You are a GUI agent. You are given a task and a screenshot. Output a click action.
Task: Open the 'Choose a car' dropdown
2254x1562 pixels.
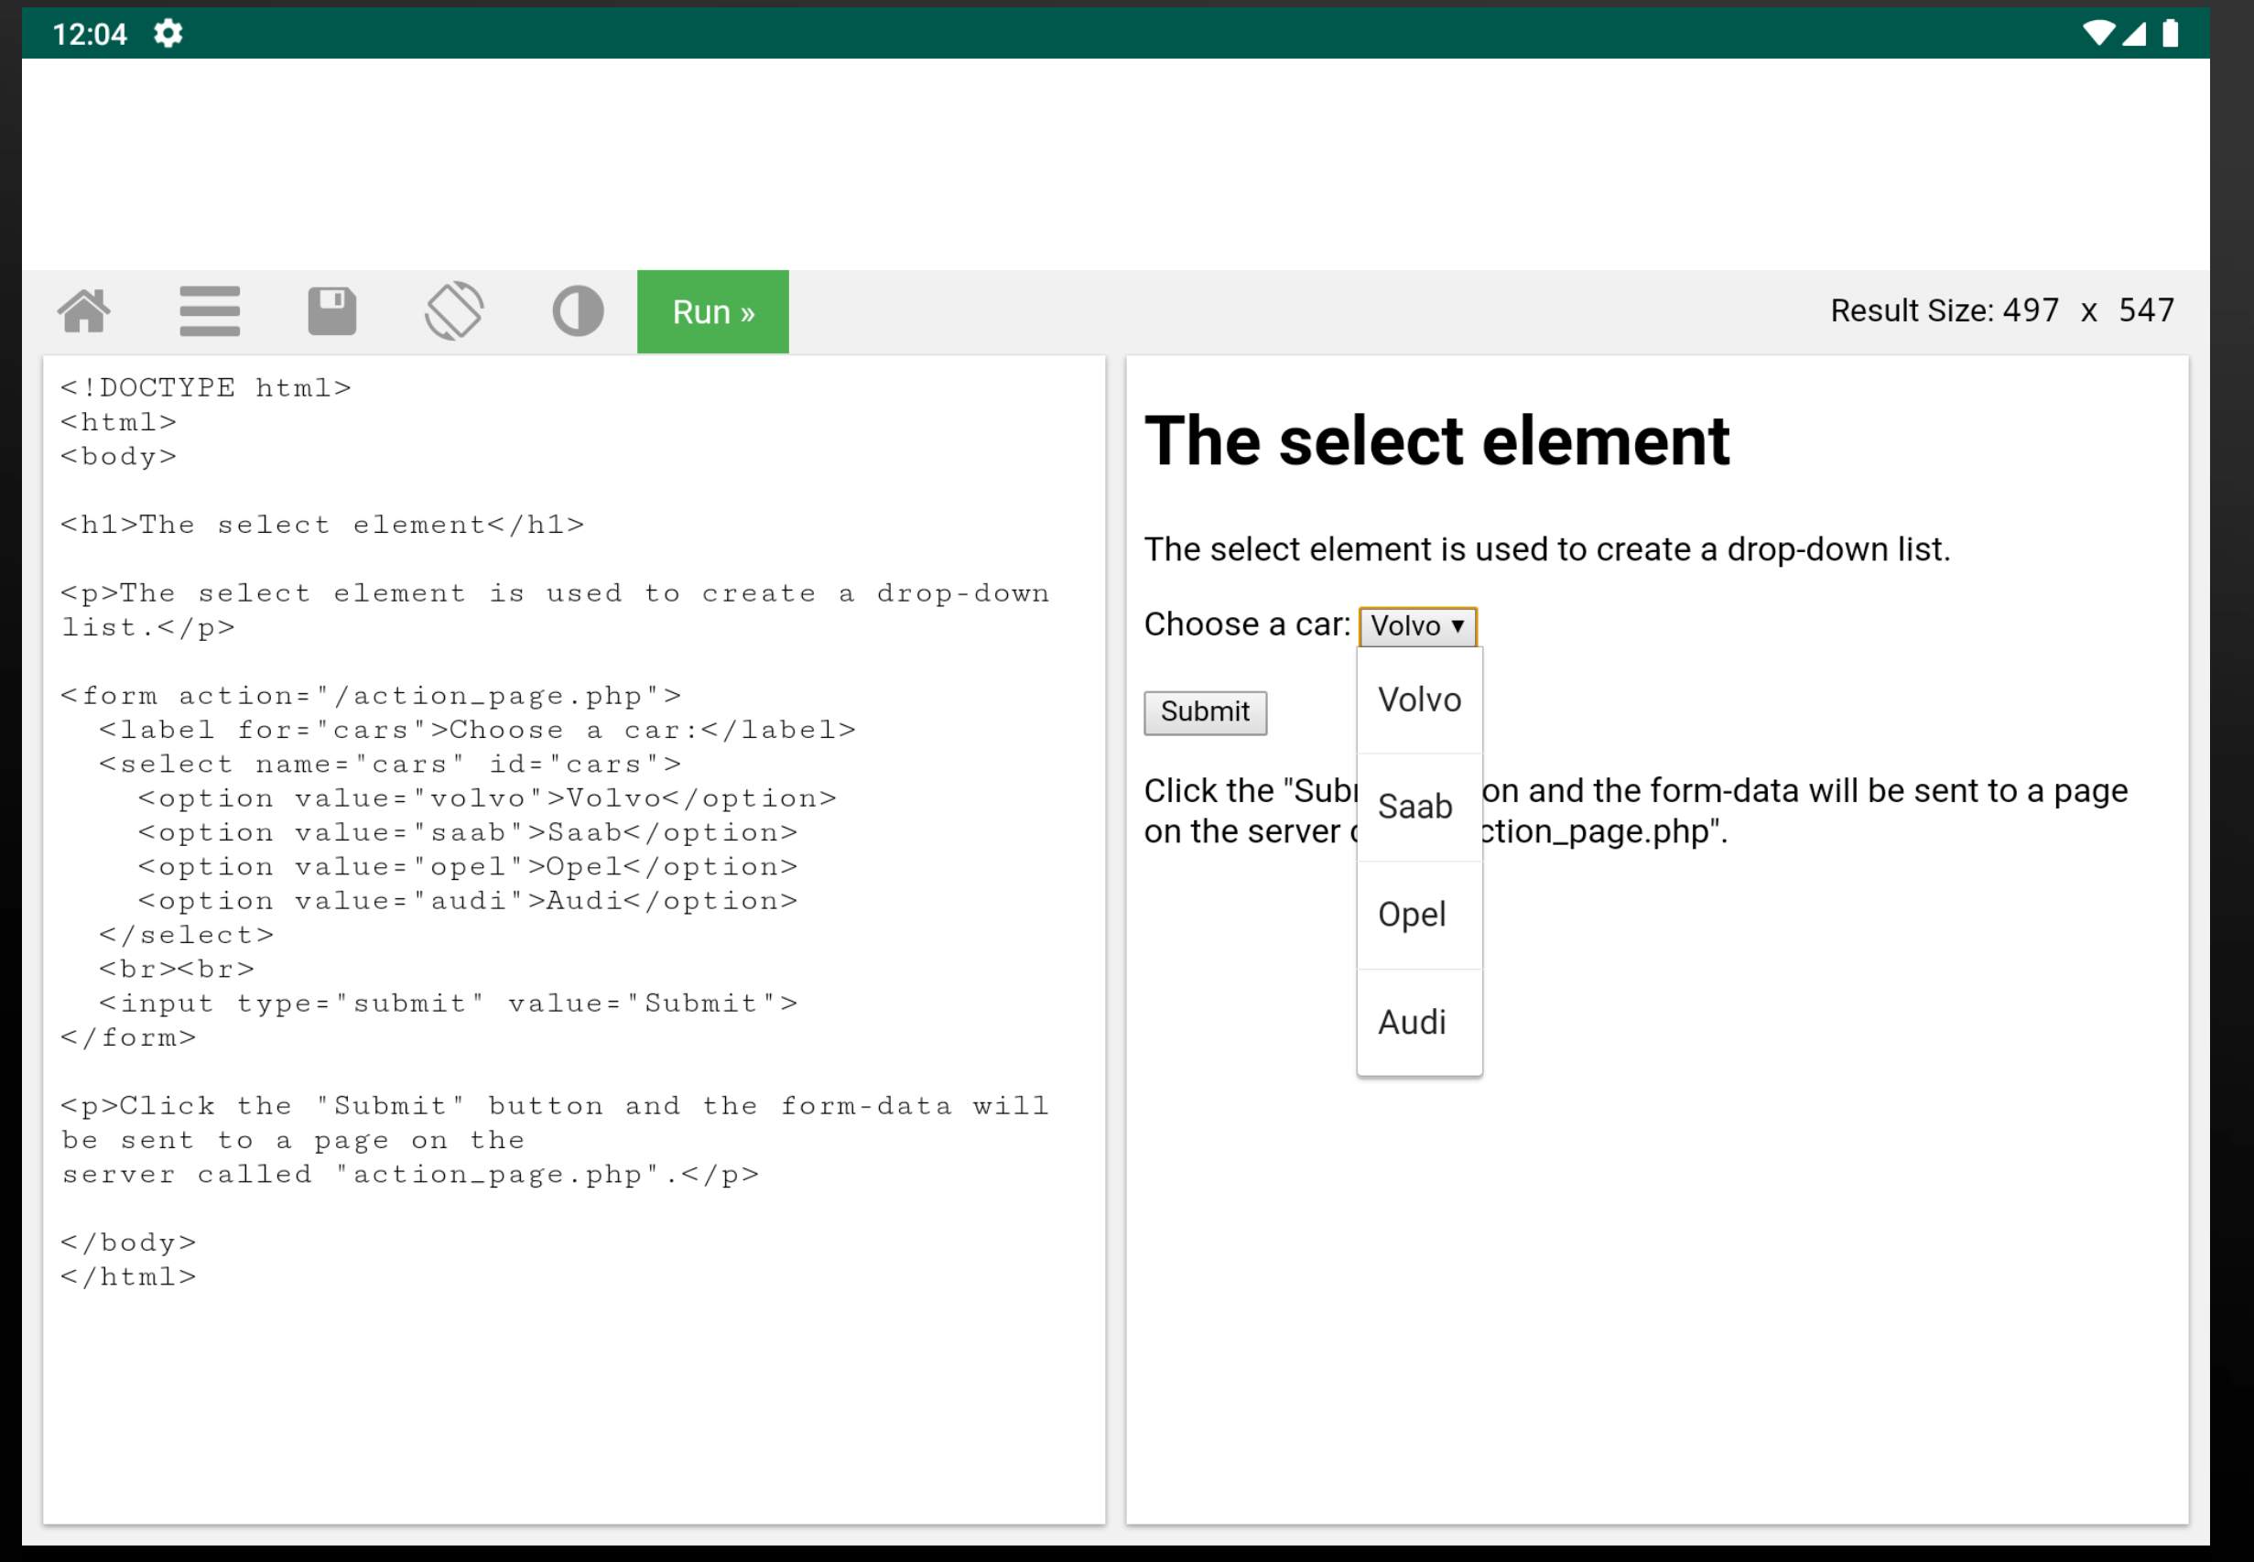(1416, 625)
